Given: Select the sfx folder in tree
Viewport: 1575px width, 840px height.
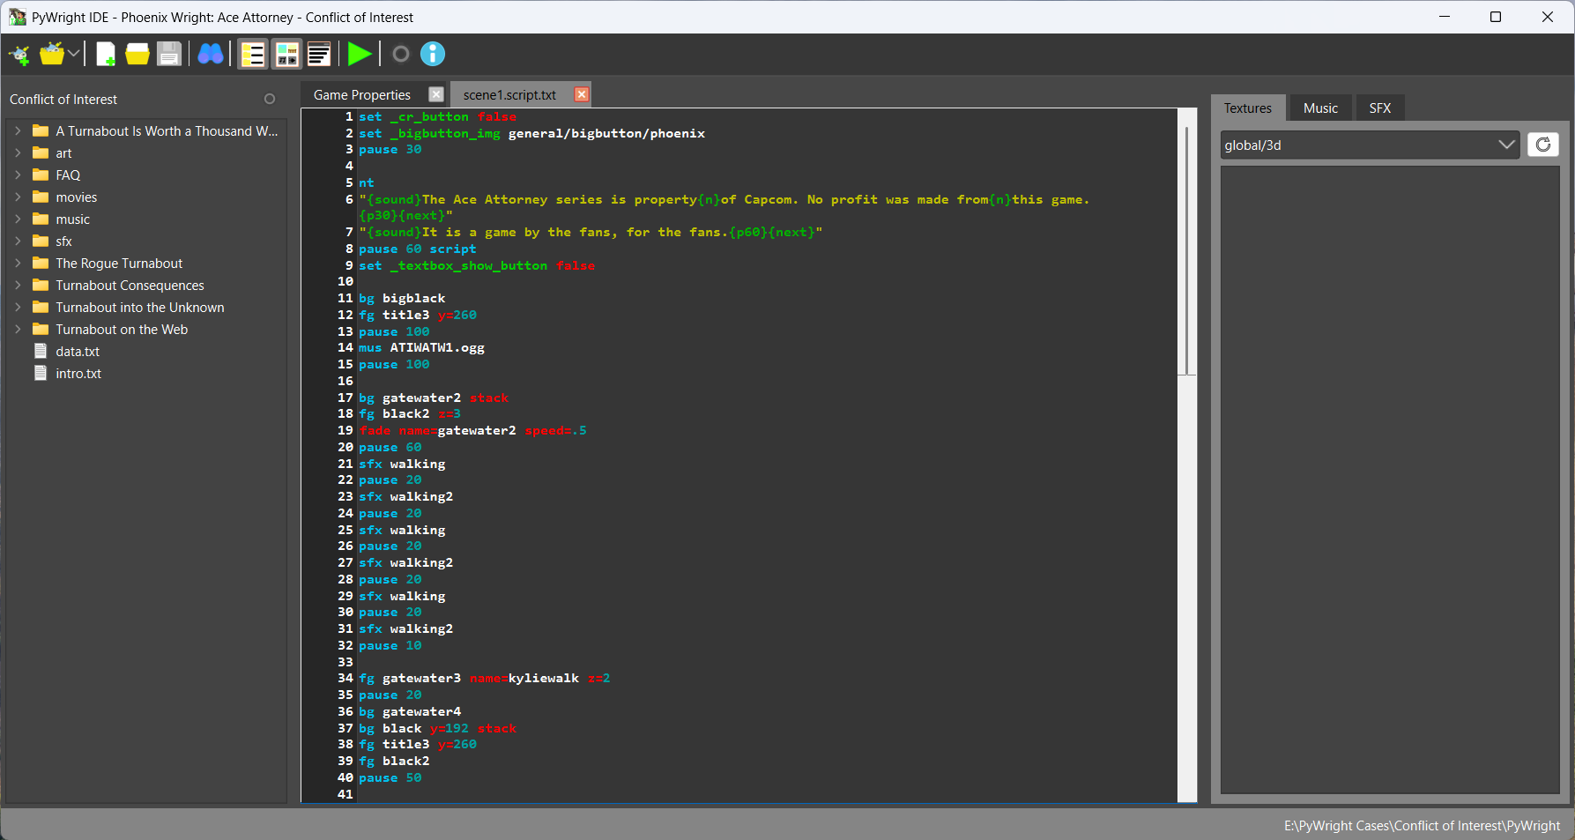Looking at the screenshot, I should point(63,242).
